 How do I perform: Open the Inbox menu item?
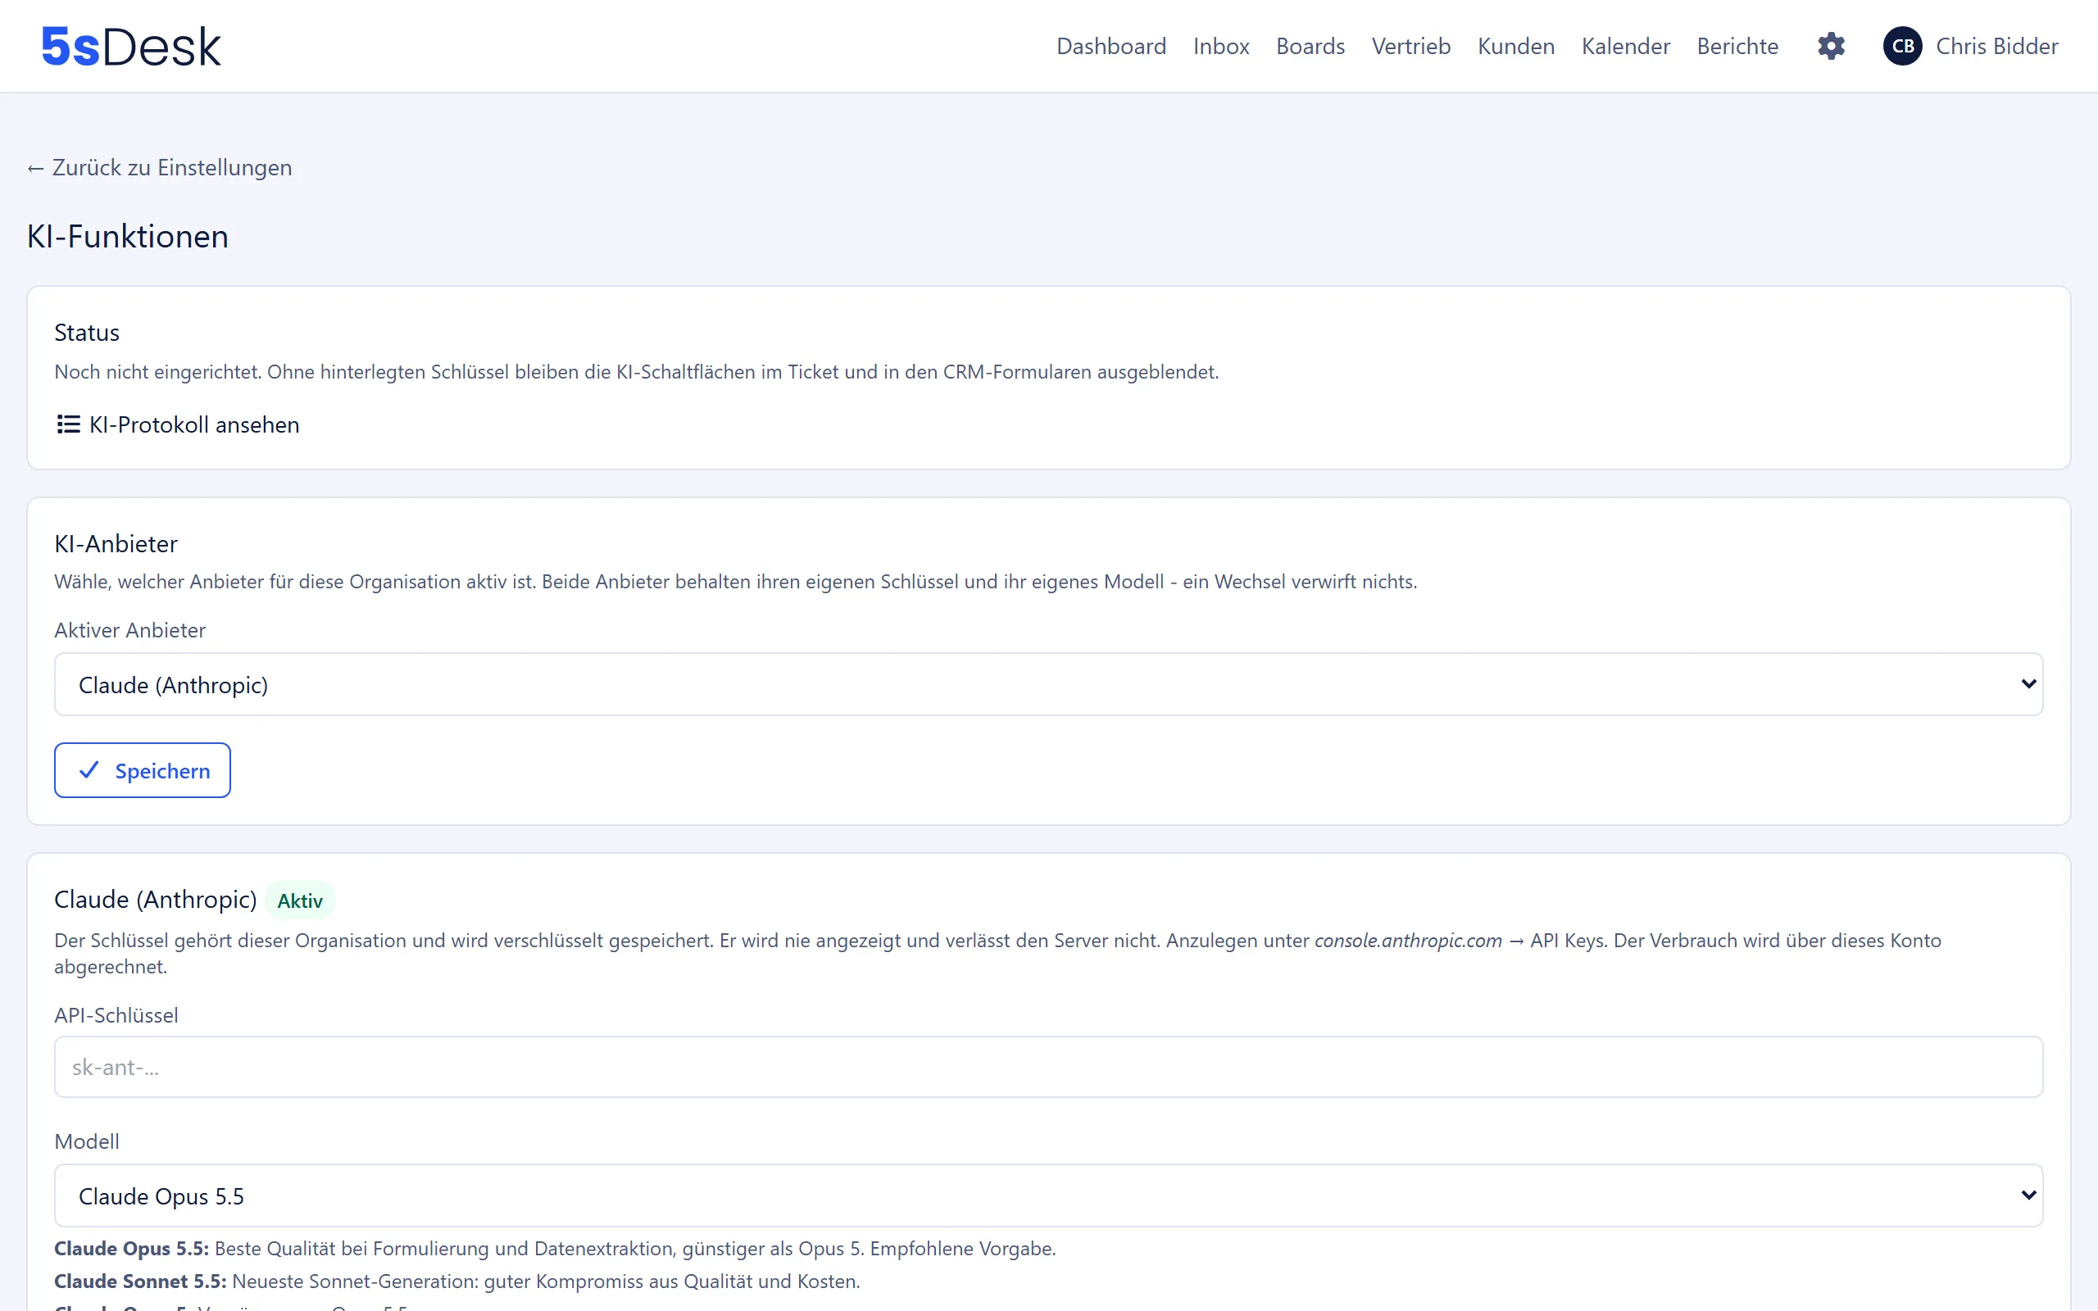point(1220,46)
